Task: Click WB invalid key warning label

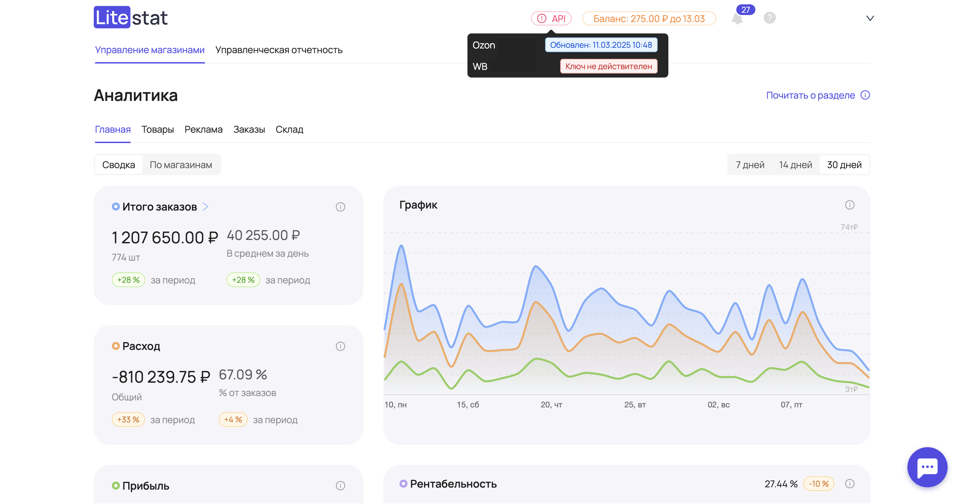Action: (609, 66)
